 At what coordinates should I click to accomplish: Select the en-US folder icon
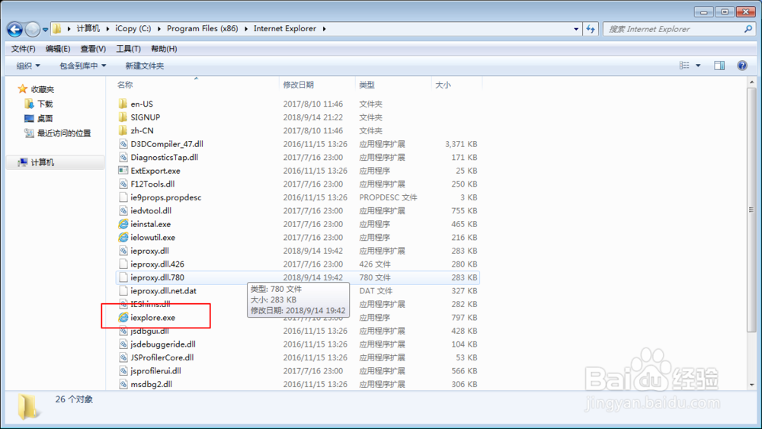pyautogui.click(x=123, y=104)
